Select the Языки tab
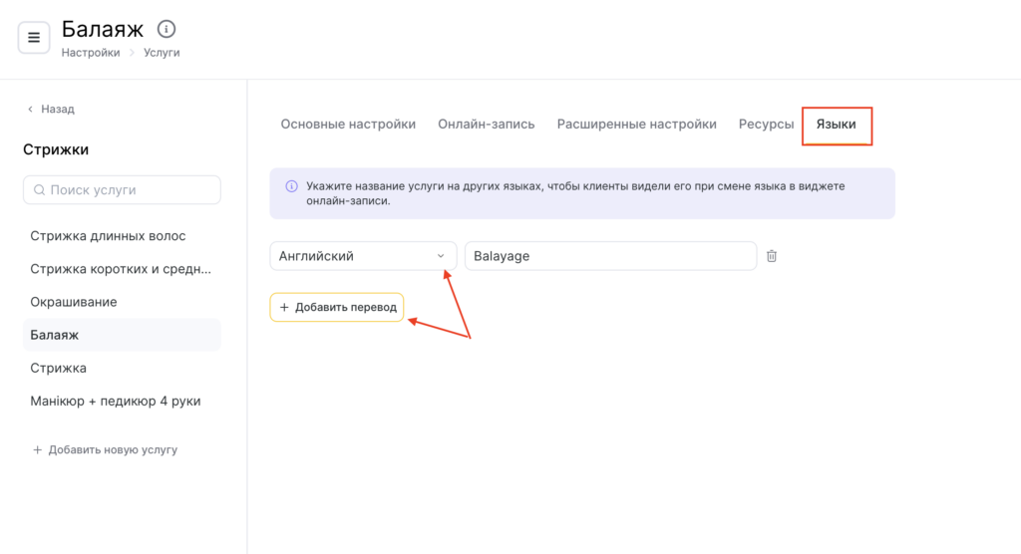Screen dimensions: 1021x554 coord(837,125)
